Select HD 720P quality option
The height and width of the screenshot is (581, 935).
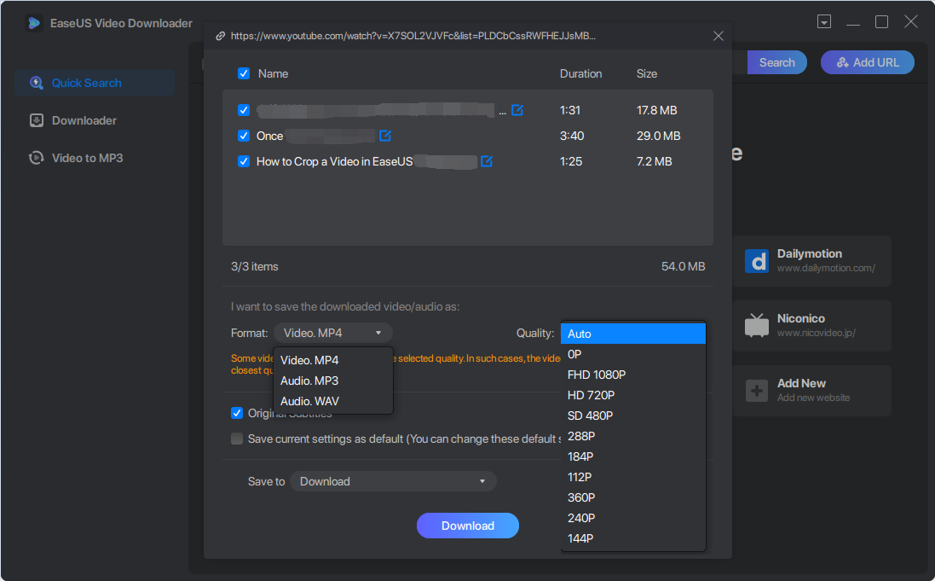point(633,395)
